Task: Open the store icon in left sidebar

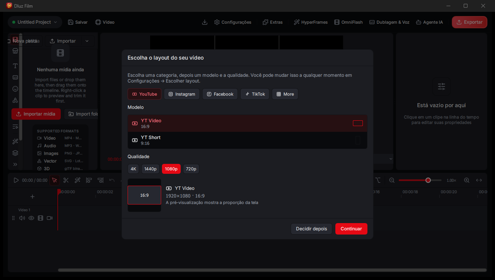Action: tap(15, 51)
